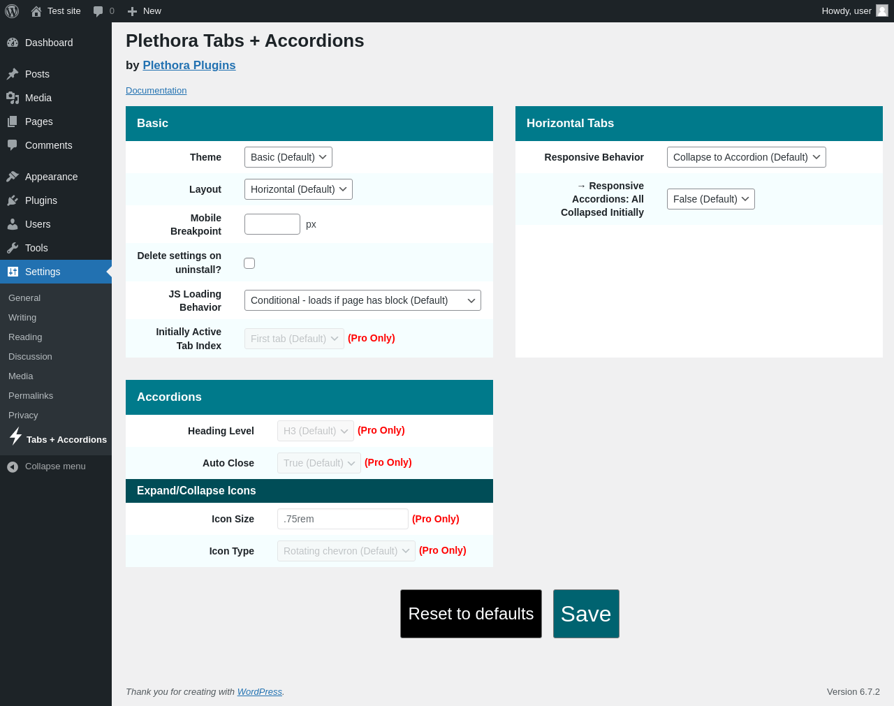Click the Icon Size input field
This screenshot has width=894, height=706.
tap(343, 519)
